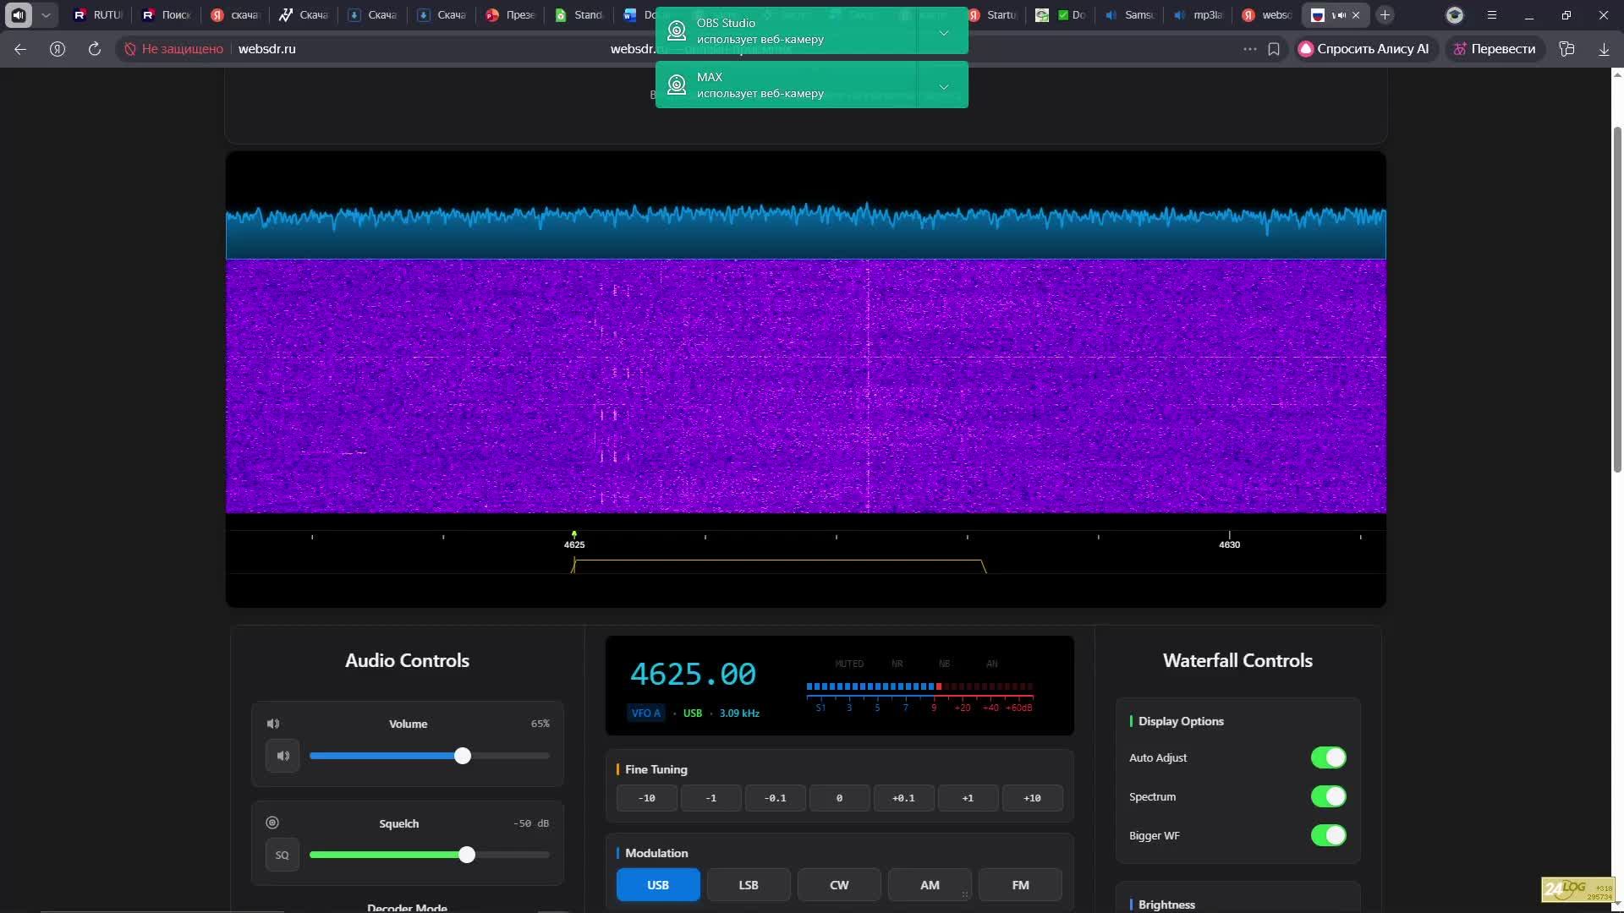Image resolution: width=1624 pixels, height=913 pixels.
Task: Open a new tab with the plus icon
Action: click(1385, 15)
